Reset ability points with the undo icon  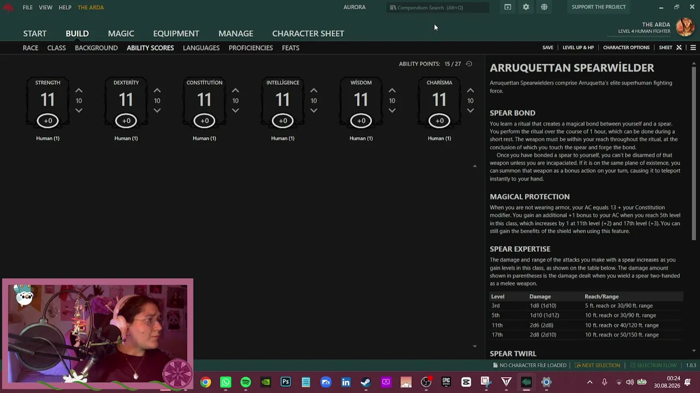click(x=469, y=64)
